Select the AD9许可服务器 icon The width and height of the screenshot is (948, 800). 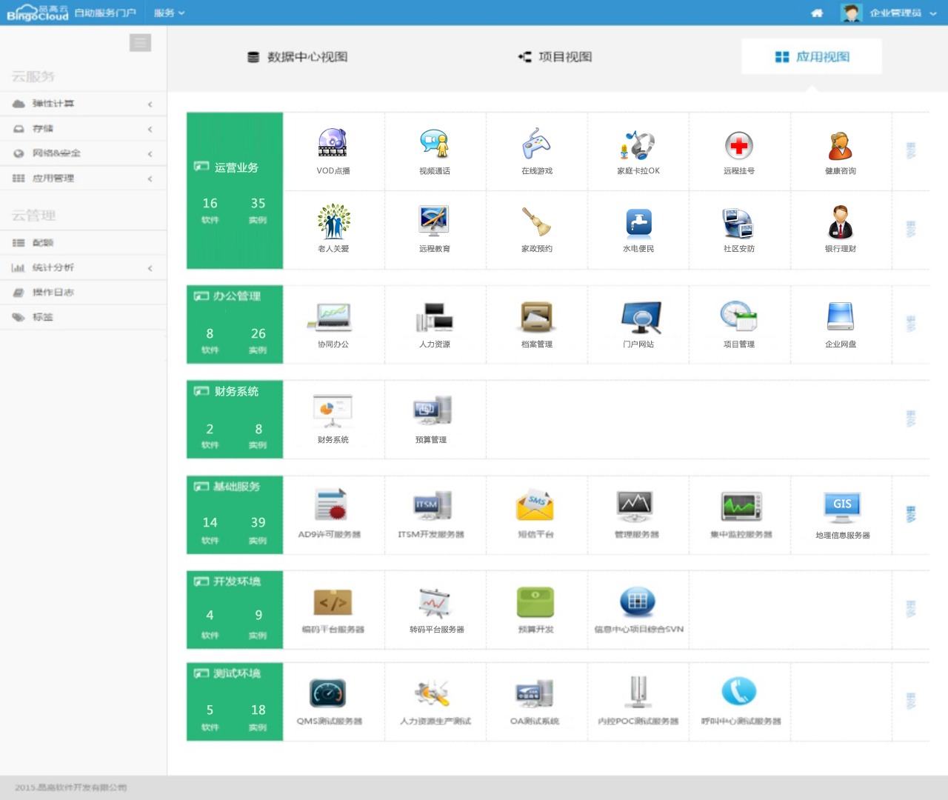(331, 506)
